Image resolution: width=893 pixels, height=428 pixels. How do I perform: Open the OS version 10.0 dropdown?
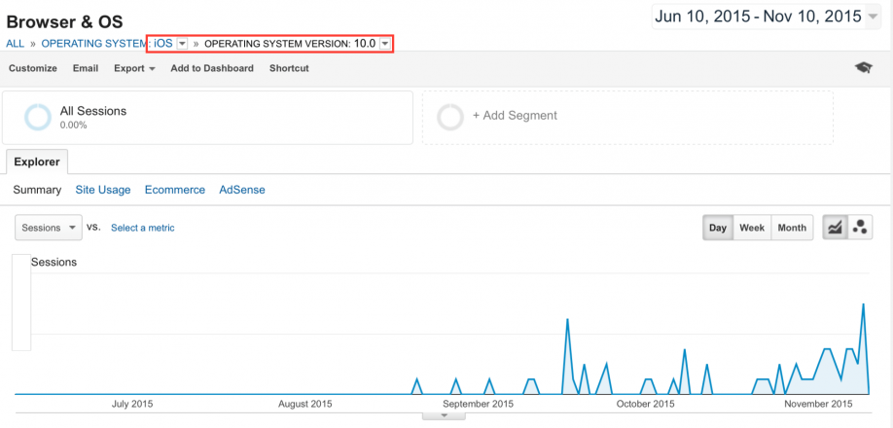point(385,44)
